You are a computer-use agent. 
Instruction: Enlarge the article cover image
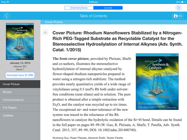(157, 82)
